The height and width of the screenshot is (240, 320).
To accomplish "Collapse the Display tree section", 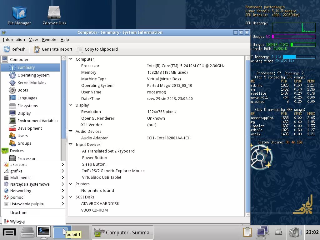I will click(70, 105).
